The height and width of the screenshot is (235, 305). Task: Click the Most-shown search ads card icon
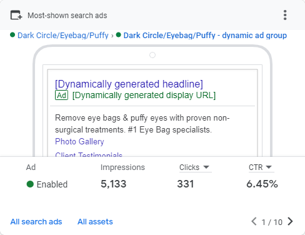(x=16, y=15)
